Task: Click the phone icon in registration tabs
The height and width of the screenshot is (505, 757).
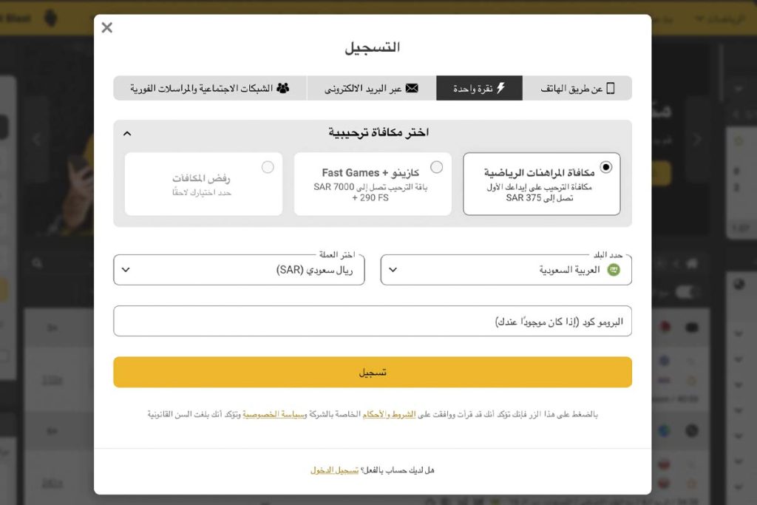Action: tap(611, 88)
